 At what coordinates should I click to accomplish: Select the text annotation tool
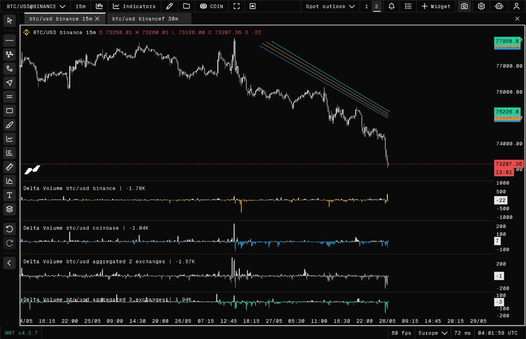click(9, 195)
